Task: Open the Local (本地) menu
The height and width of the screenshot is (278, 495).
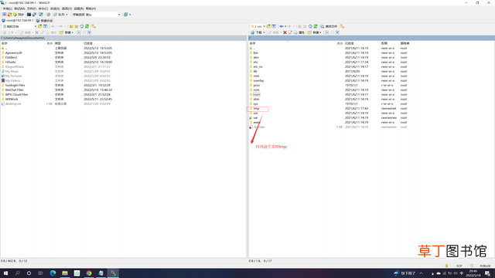Action: (x=7, y=8)
